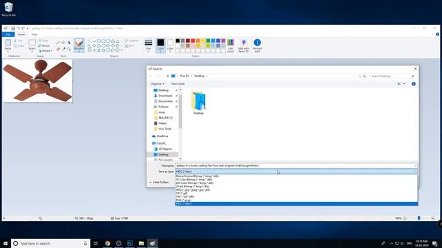Click the Undo arrow in Paint's title bar

click(19, 28)
